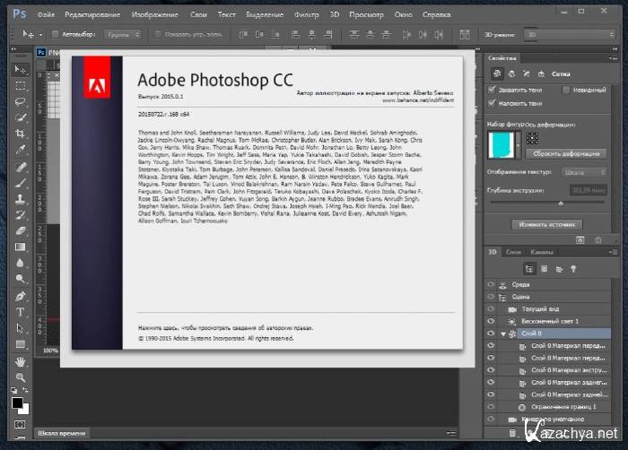Uncheck Захватить тени checkbox
This screenshot has width=628, height=450.
(493, 90)
